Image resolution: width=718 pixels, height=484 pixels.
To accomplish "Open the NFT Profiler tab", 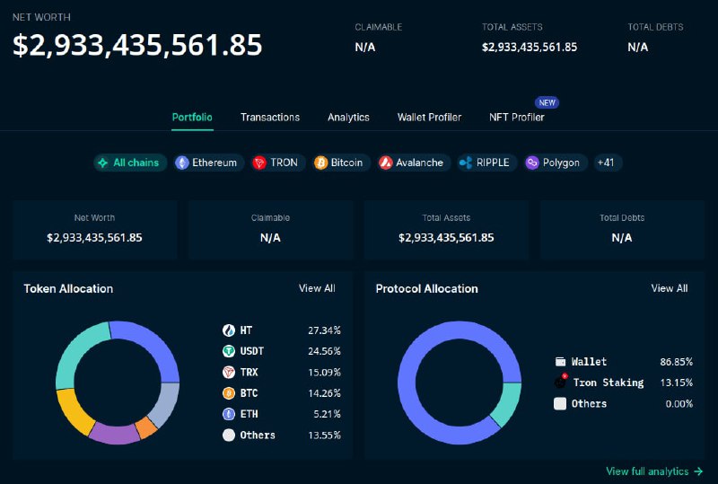I will tap(517, 118).
